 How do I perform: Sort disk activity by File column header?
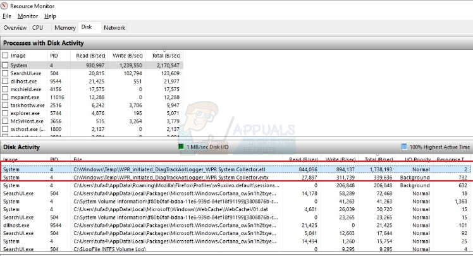coord(78,160)
